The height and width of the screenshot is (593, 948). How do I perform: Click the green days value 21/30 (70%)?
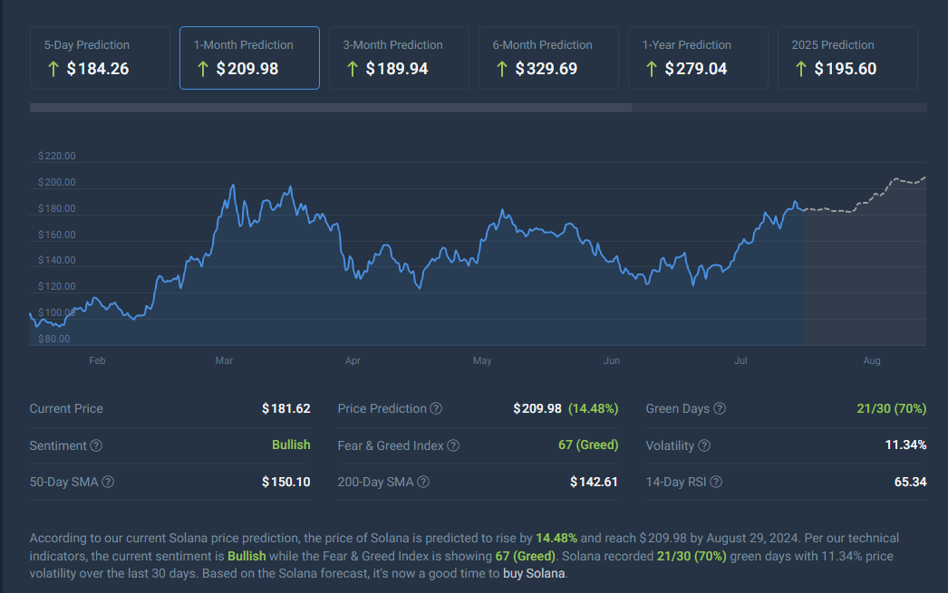(x=891, y=409)
